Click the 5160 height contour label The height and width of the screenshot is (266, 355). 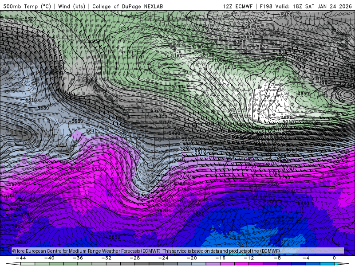(x=177, y=56)
